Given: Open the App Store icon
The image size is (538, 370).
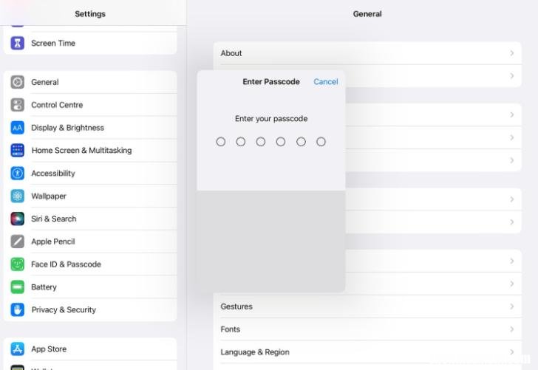Looking at the screenshot, I should [x=18, y=349].
